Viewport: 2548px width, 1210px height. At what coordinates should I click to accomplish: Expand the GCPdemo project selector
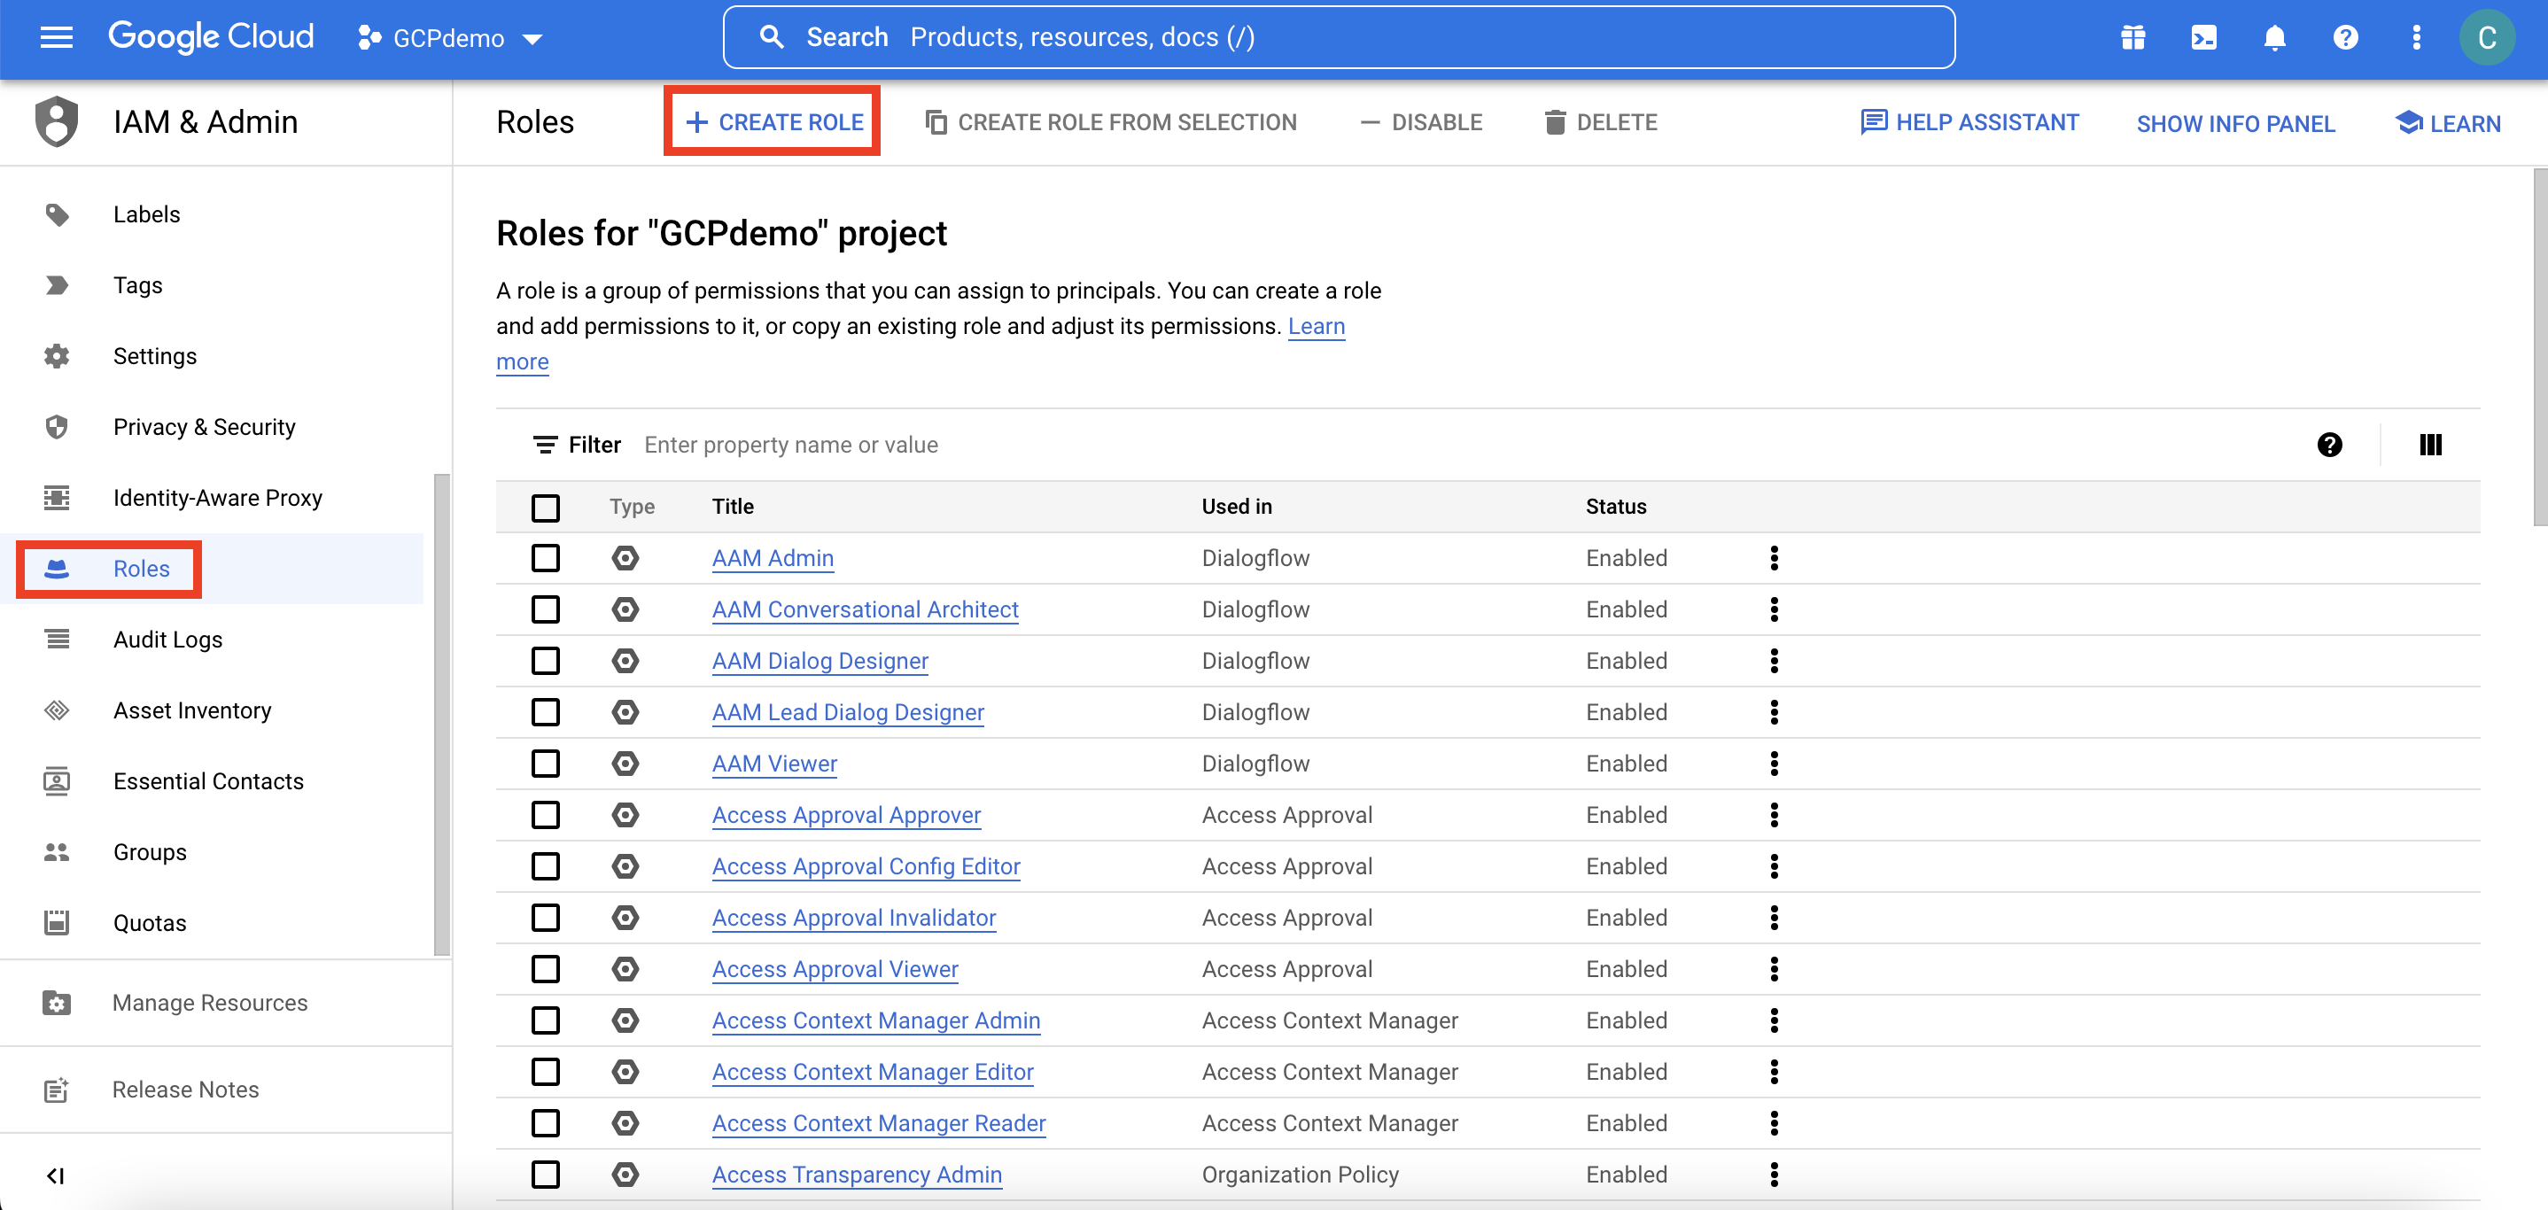pos(533,39)
